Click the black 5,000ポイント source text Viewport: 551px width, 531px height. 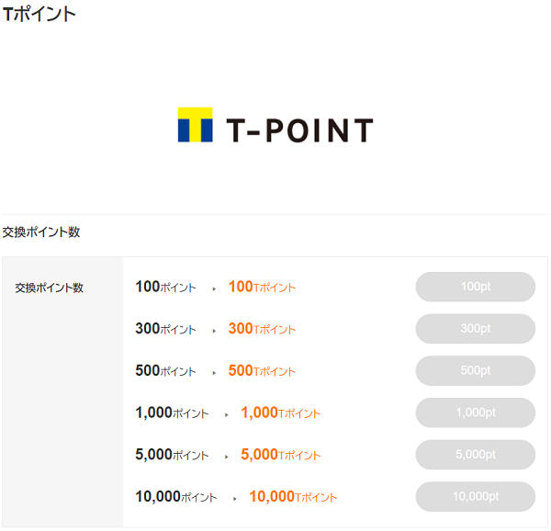(x=172, y=455)
